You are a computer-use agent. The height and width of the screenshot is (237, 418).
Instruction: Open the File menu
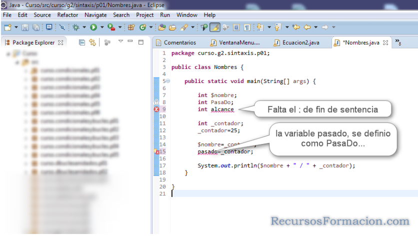7,15
